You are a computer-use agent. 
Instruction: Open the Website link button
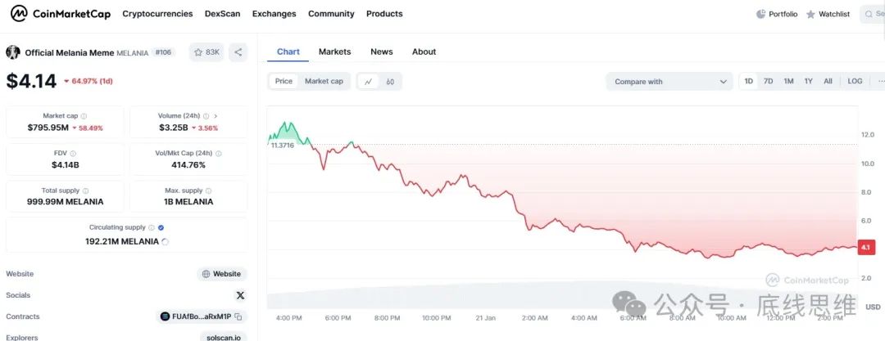click(x=222, y=274)
